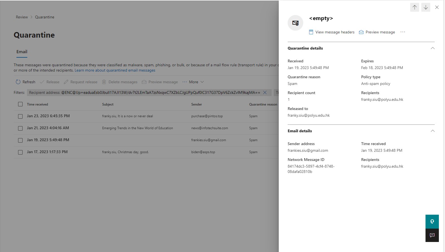The image size is (445, 252).
Task: Expand the More dropdown chevron
Action: coord(202,82)
